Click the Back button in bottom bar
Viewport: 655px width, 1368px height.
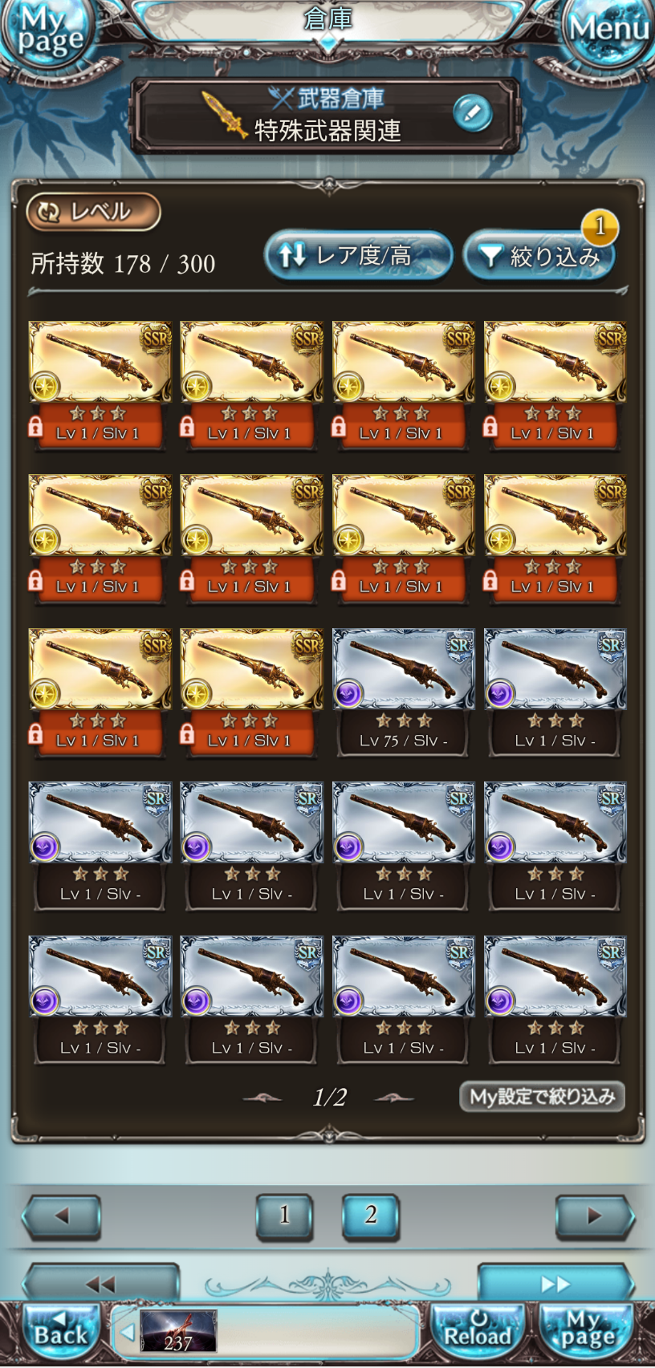(61, 1333)
